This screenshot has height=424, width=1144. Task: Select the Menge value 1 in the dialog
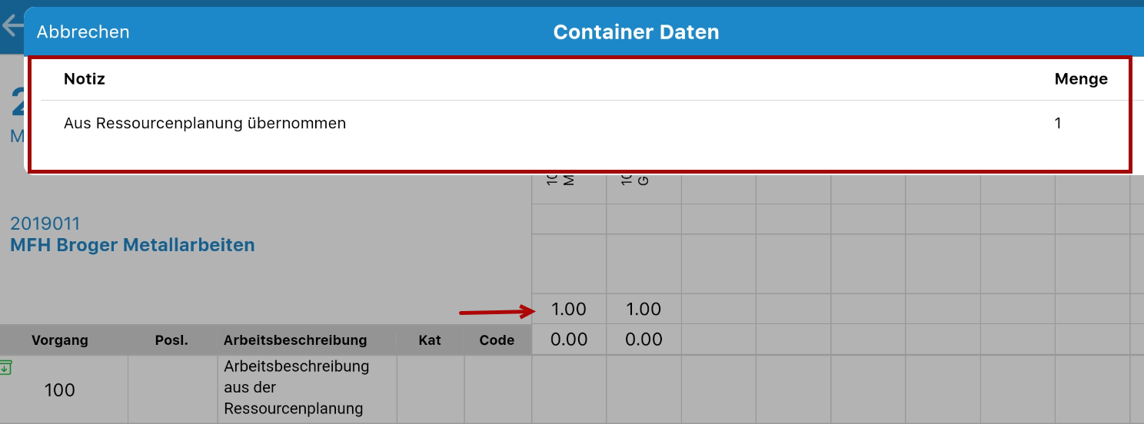1058,123
